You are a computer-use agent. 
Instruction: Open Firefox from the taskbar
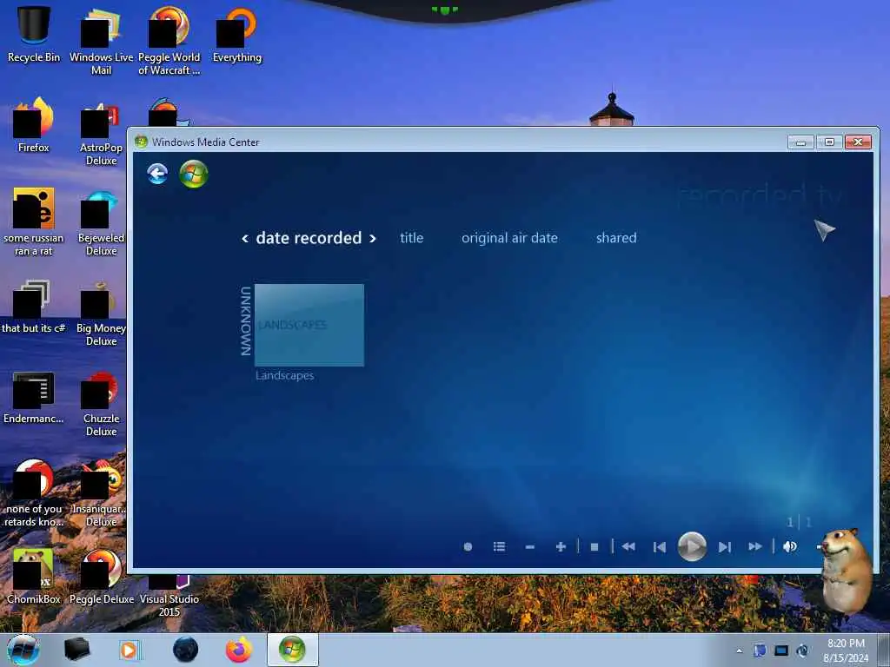pyautogui.click(x=239, y=650)
